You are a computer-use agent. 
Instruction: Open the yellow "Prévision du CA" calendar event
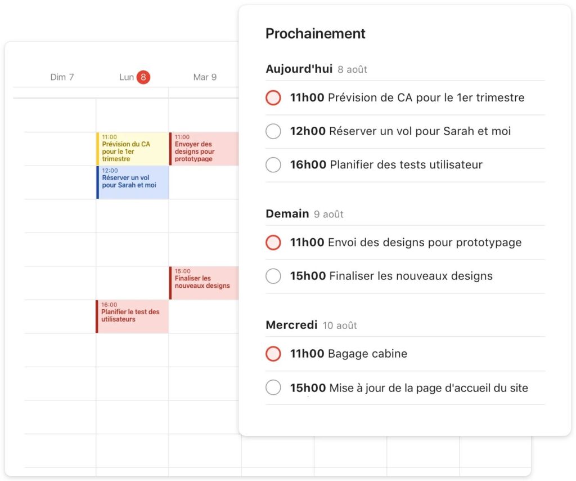point(132,149)
